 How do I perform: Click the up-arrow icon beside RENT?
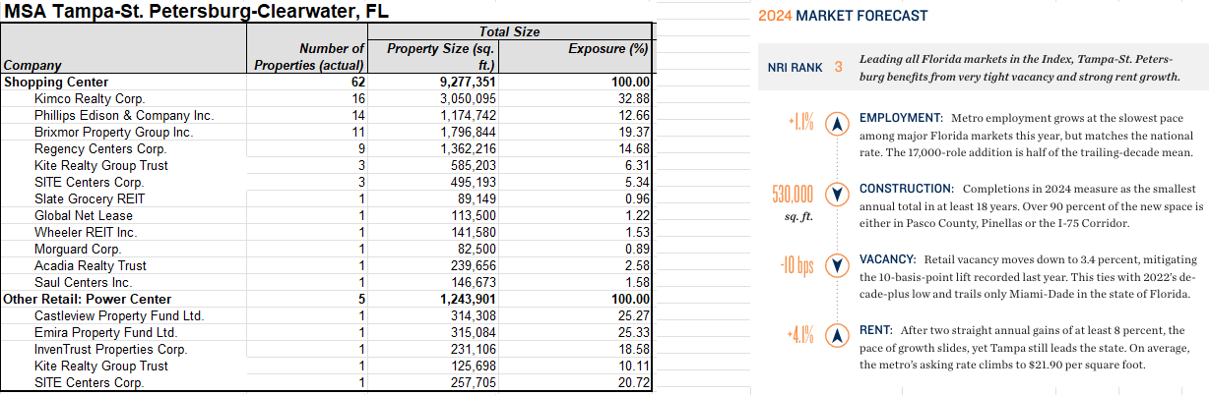pos(837,336)
